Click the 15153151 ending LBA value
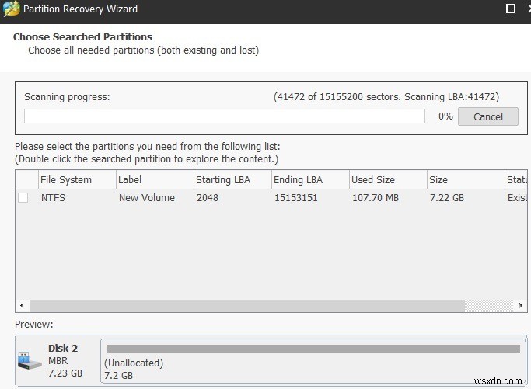 coord(295,197)
